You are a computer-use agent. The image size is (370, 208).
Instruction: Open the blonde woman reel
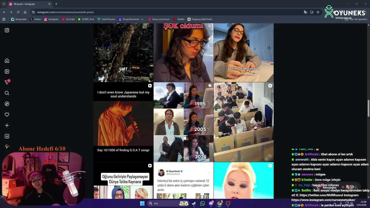click(x=244, y=180)
